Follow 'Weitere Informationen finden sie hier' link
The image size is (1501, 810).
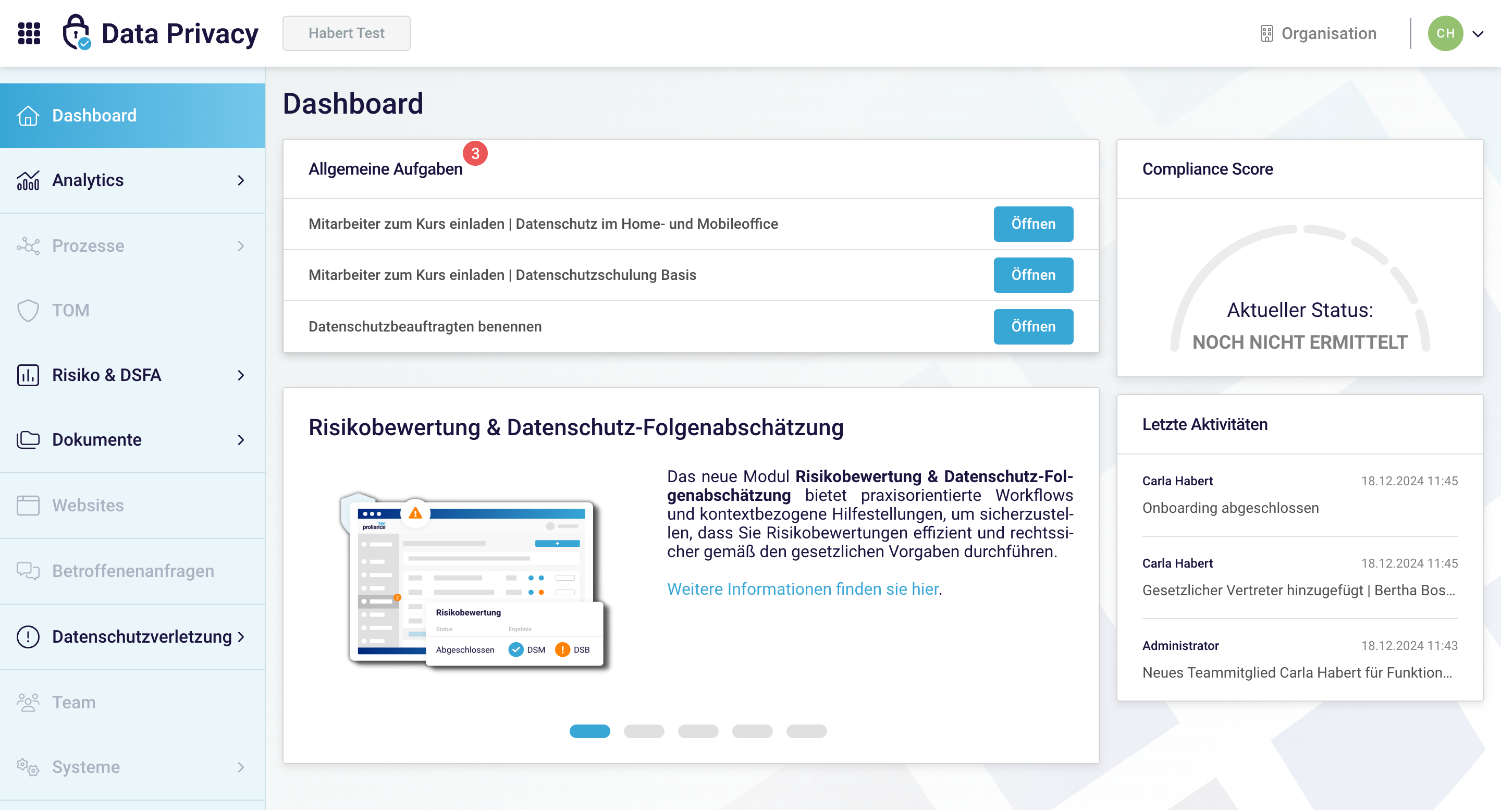(x=803, y=589)
